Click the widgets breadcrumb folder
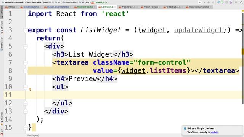The height and width of the screenshot is (137, 244). coord(84,2)
